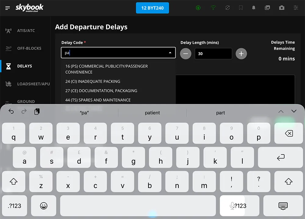Open the image gallery icon in header
Screen dimensions: 305x219
click(x=267, y=8)
